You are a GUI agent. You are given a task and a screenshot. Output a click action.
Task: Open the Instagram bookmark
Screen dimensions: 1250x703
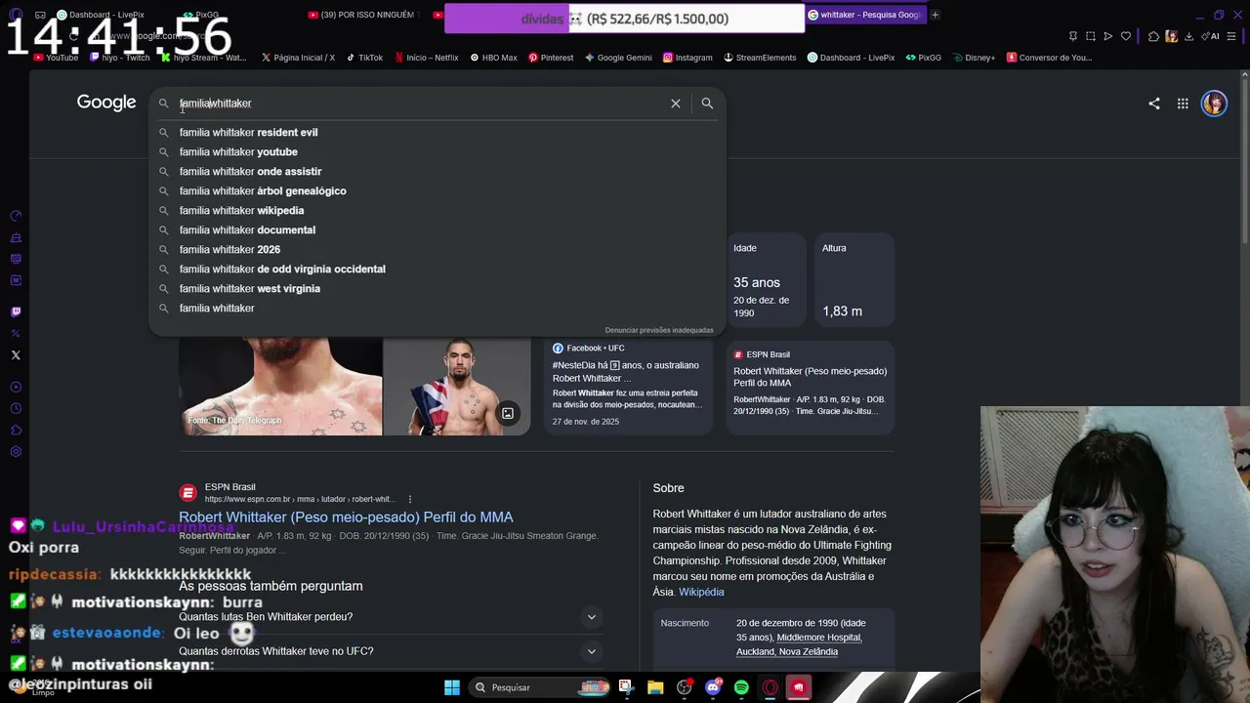coord(687,58)
